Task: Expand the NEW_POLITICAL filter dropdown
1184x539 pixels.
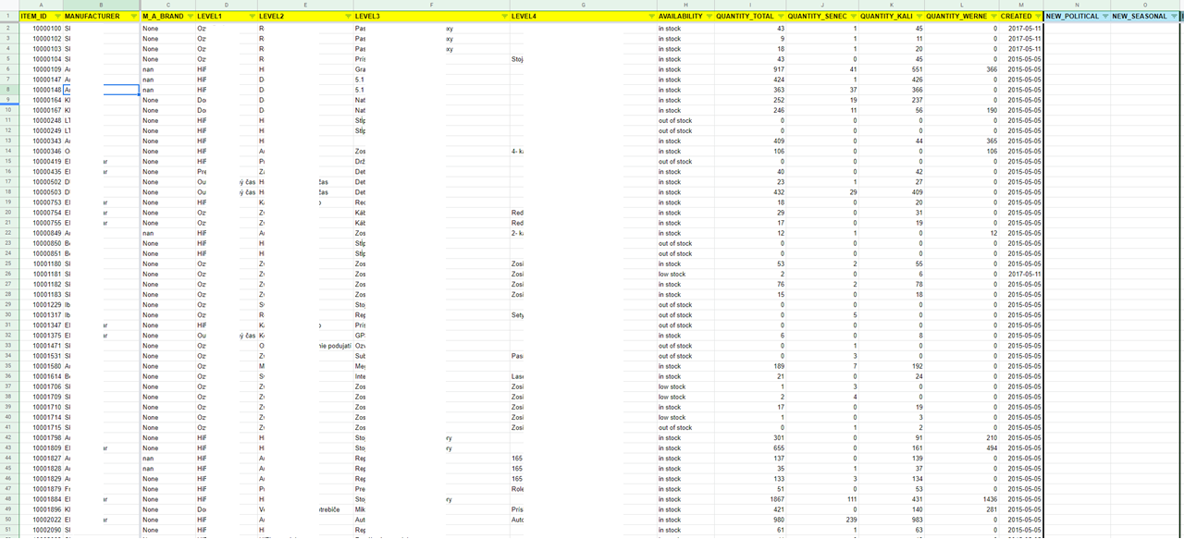Action: point(1105,17)
